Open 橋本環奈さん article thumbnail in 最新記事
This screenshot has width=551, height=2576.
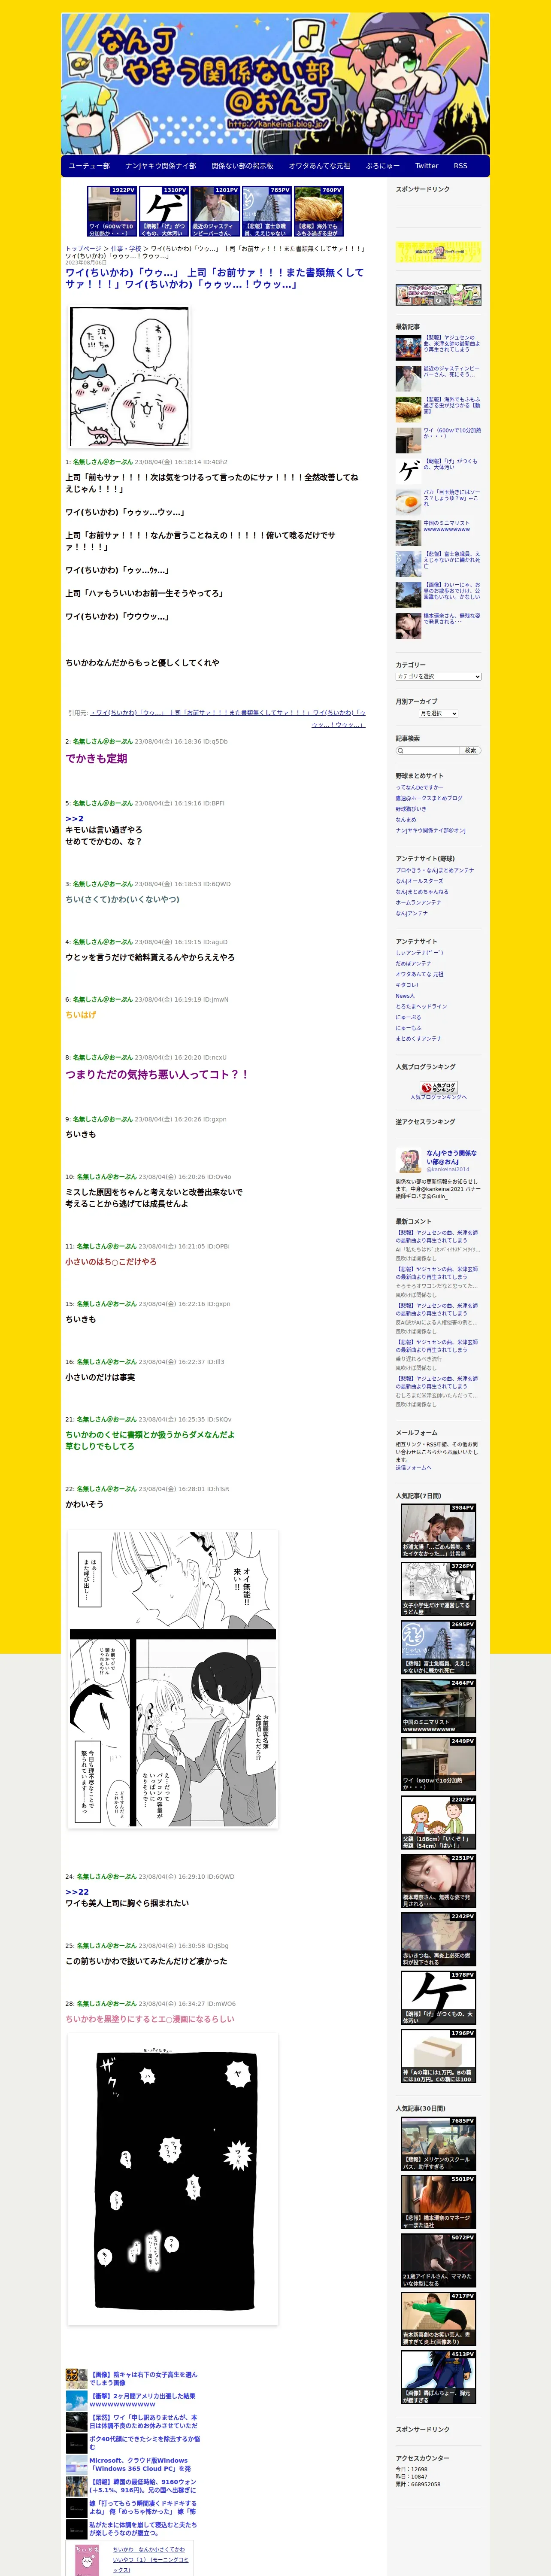click(408, 625)
